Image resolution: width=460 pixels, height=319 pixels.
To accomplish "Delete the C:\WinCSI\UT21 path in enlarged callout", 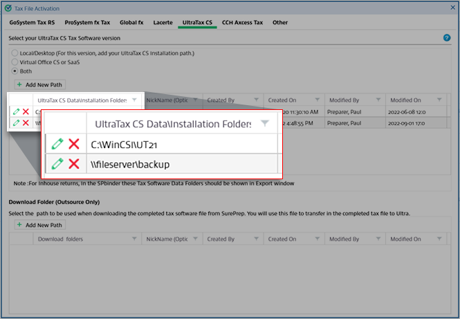I will tap(74, 144).
